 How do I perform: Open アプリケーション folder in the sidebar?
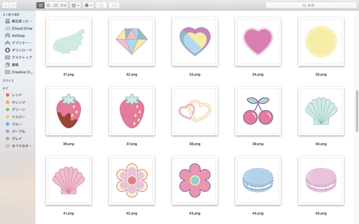tap(18, 43)
